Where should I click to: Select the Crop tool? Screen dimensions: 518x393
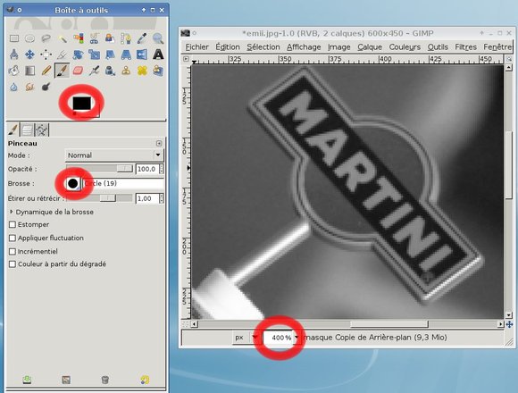coord(63,54)
